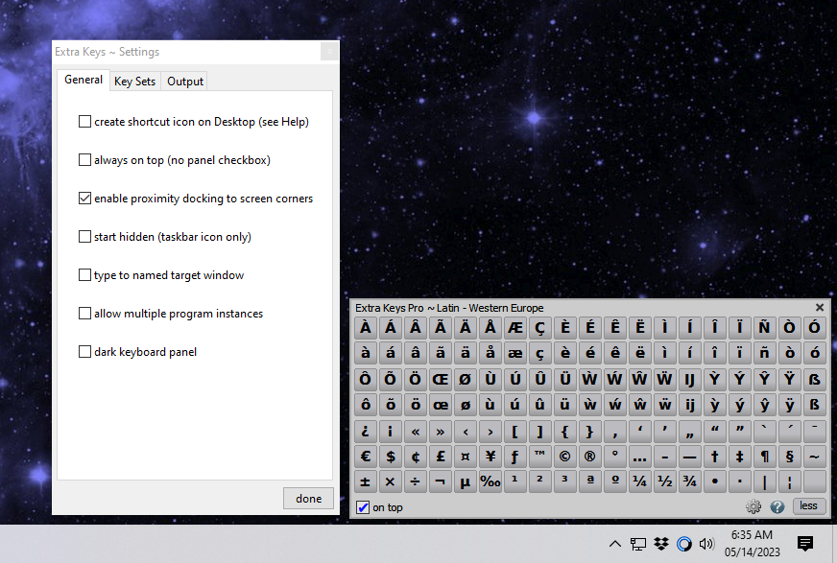837x563 pixels.
Task: Switch to the Output tab
Action: [x=185, y=81]
